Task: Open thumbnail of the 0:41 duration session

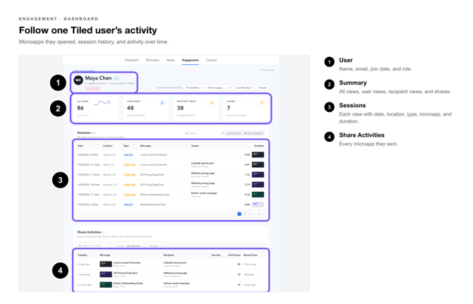Action: point(258,165)
